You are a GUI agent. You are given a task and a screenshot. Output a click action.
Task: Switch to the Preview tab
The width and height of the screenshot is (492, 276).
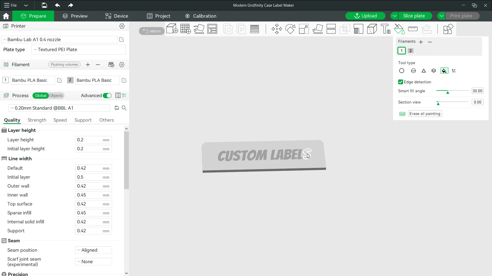75,16
